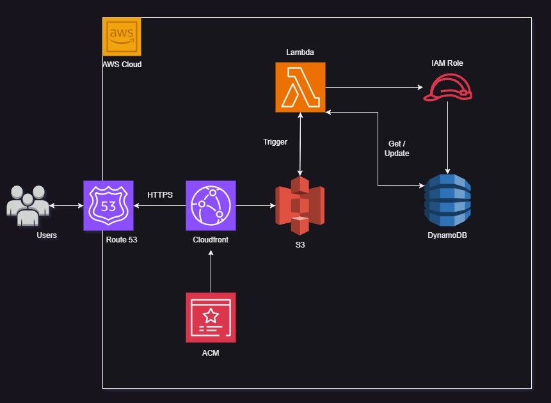
Task: Select the S3 text label
Action: coord(299,245)
